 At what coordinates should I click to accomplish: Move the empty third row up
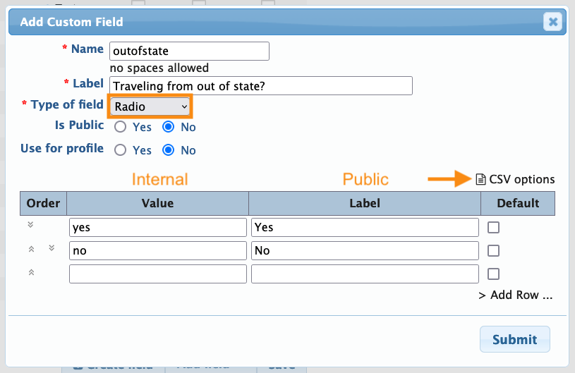point(31,272)
